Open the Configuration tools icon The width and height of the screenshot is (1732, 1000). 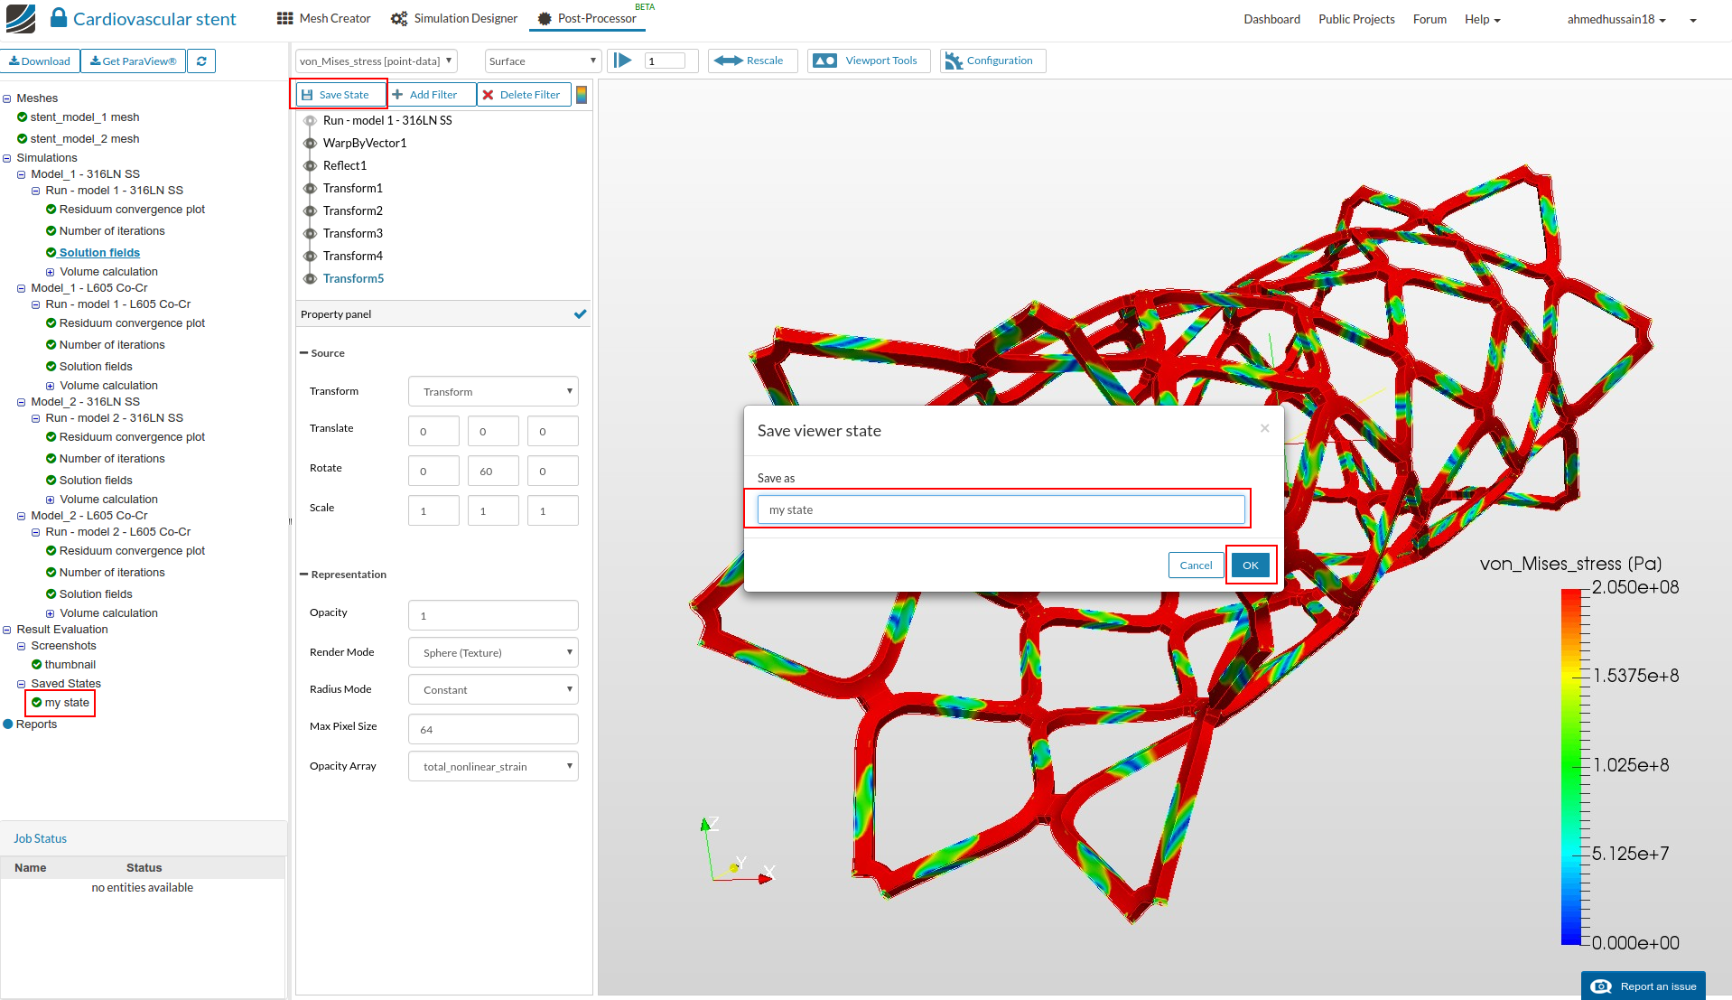pos(954,61)
